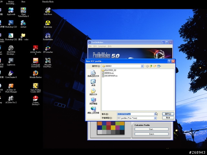Open ACDSee Pro 2 desktop icon
This screenshot has width=207, height=155.
tap(11, 99)
